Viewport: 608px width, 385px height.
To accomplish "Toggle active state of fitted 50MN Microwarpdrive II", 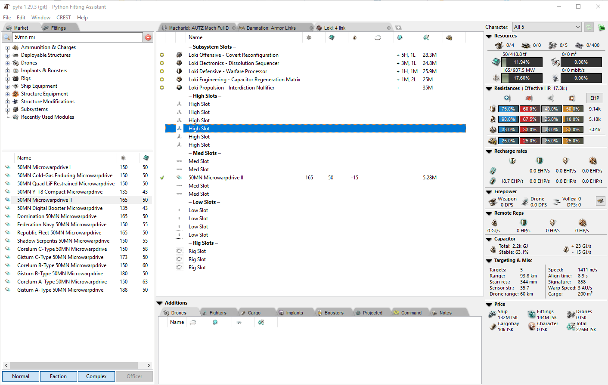I will [x=162, y=178].
